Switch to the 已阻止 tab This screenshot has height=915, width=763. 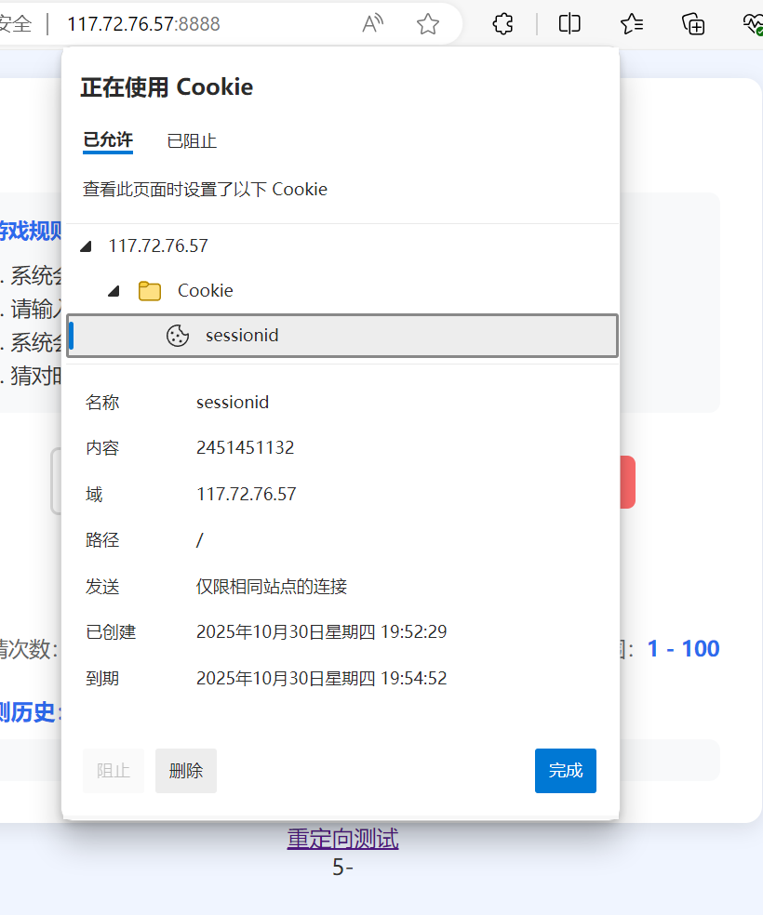(191, 140)
